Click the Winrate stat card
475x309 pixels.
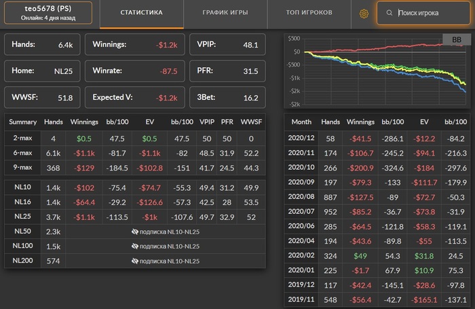135,71
